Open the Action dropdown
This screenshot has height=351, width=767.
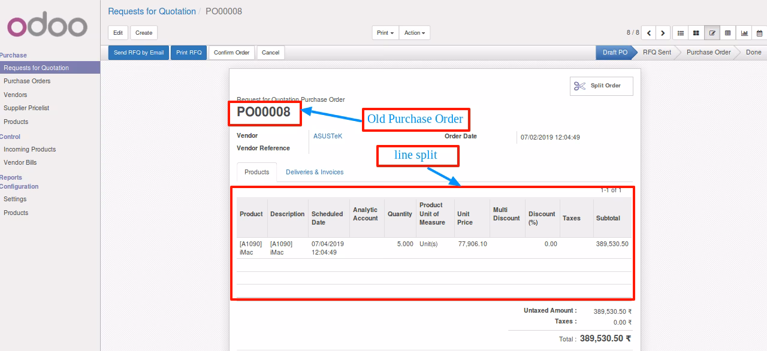pyautogui.click(x=415, y=33)
